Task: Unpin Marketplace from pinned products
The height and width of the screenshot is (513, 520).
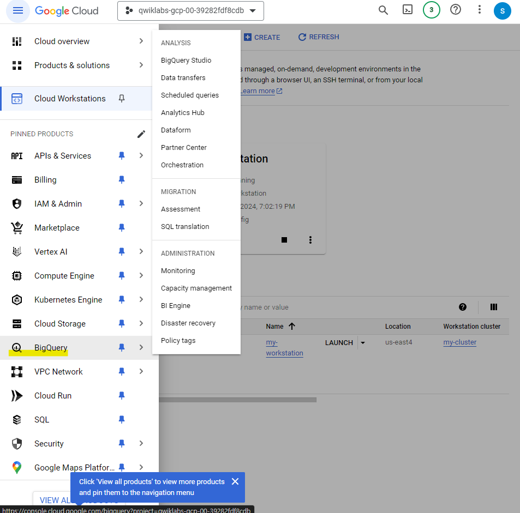Action: [x=122, y=228]
